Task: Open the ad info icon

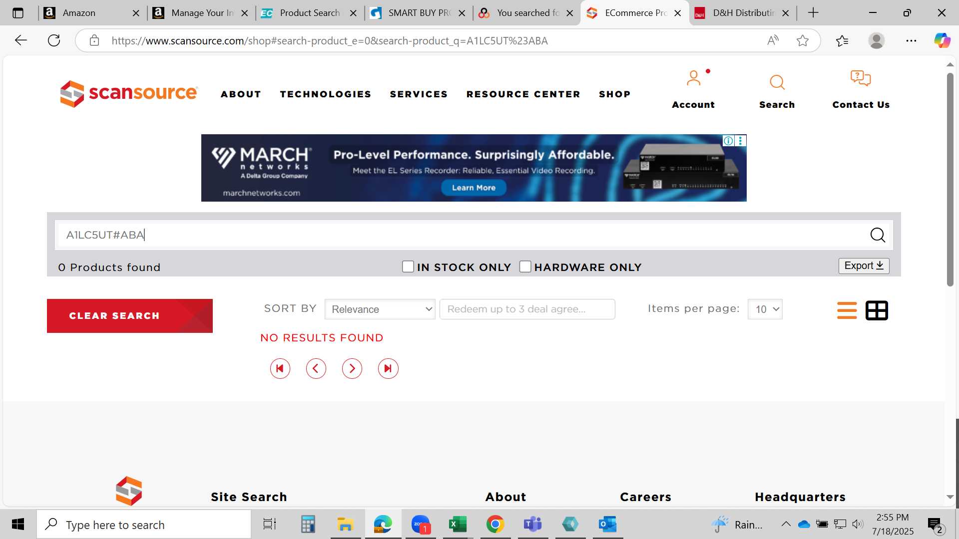Action: coord(728,141)
